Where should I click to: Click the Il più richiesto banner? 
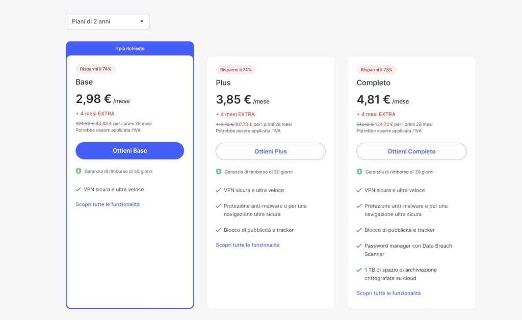(x=129, y=48)
